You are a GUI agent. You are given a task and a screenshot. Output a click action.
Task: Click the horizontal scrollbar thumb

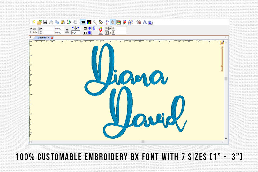(x=143, y=142)
